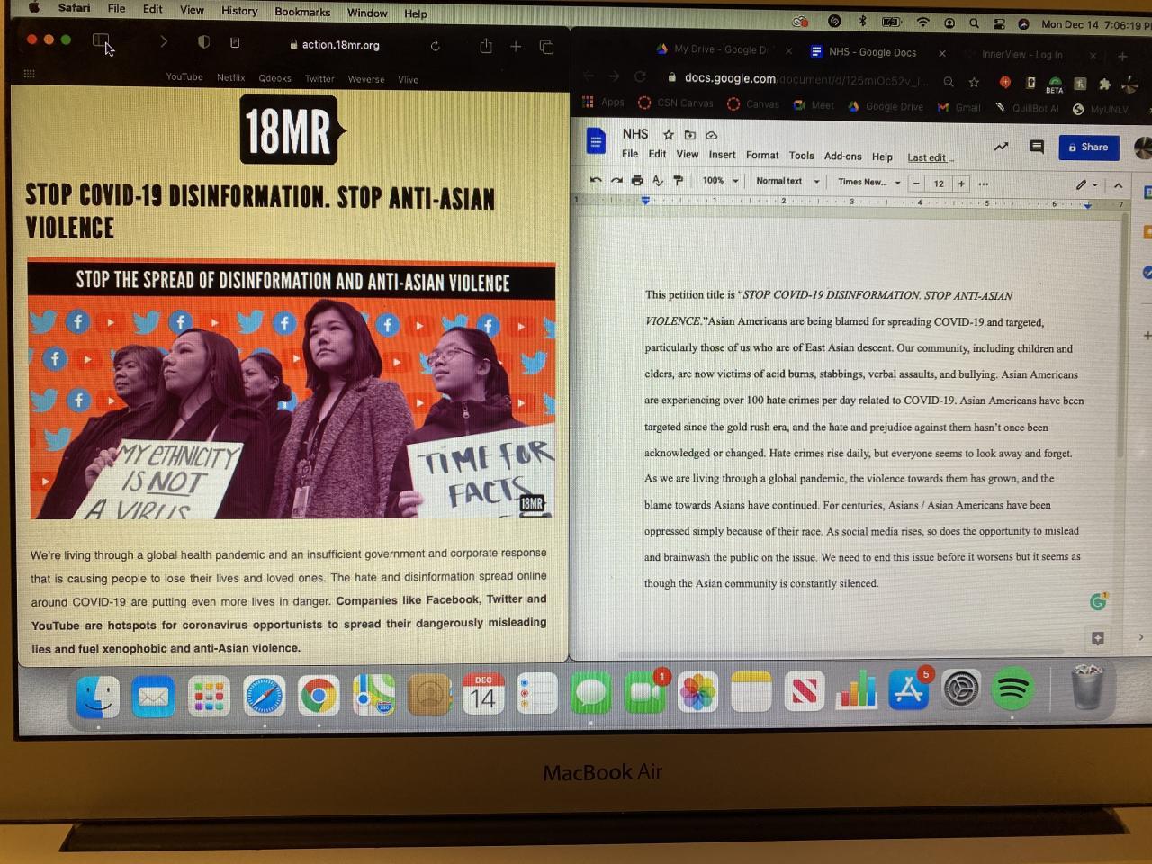The width and height of the screenshot is (1152, 864).
Task: Bookmark this page with Chrome's star
Action: (x=974, y=82)
